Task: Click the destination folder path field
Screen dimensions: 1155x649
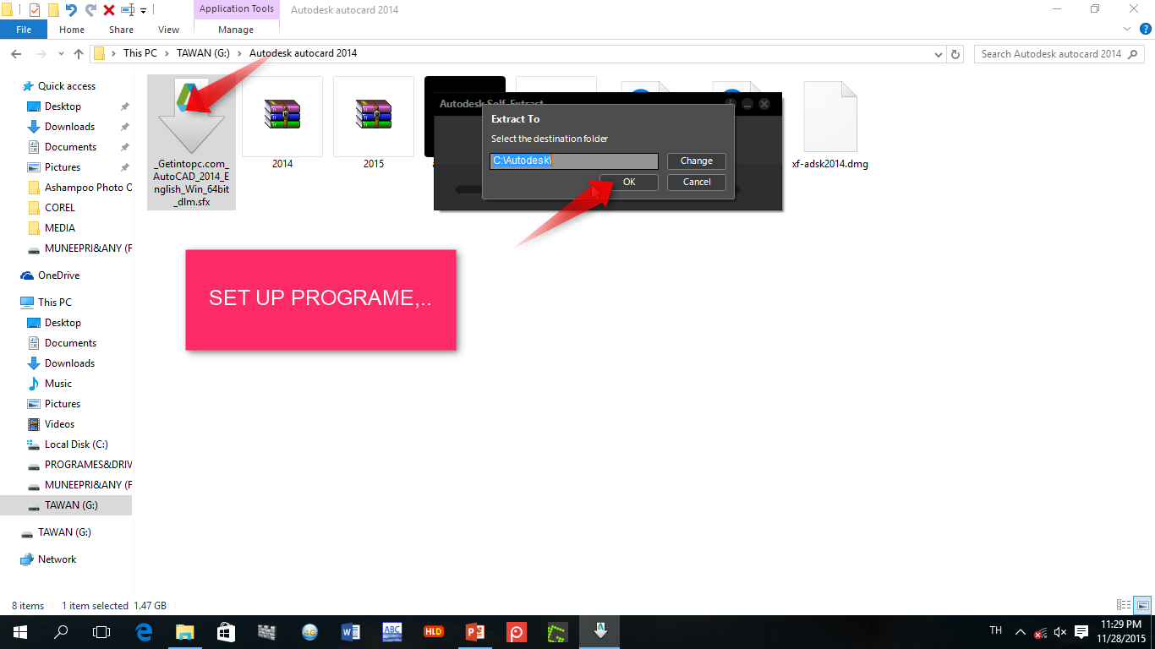Action: click(574, 161)
